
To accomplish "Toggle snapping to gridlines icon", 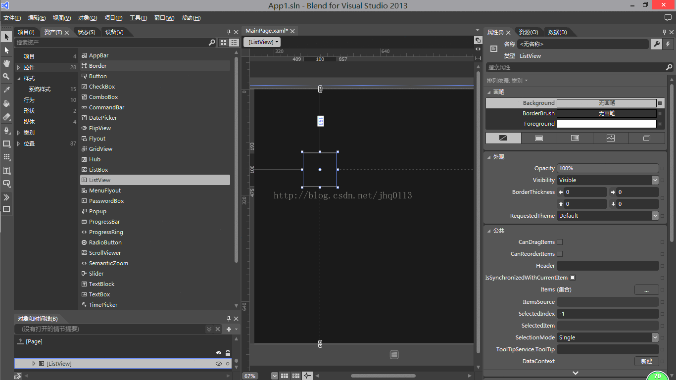I will 296,376.
